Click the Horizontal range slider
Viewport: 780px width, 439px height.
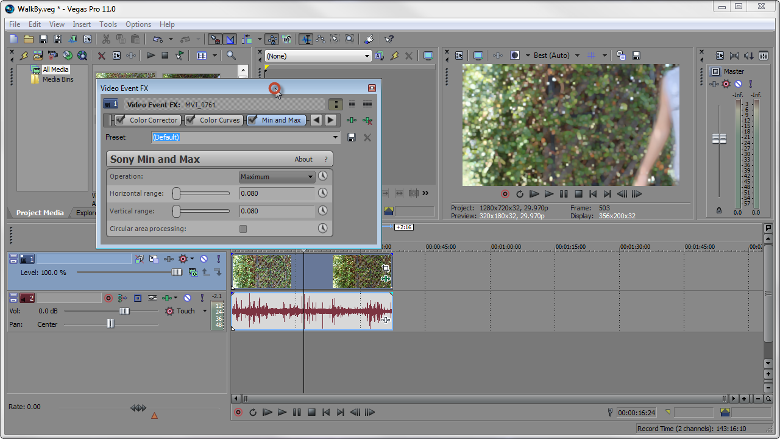pos(201,193)
